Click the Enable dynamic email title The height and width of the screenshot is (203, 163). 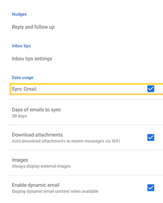pos(36,185)
